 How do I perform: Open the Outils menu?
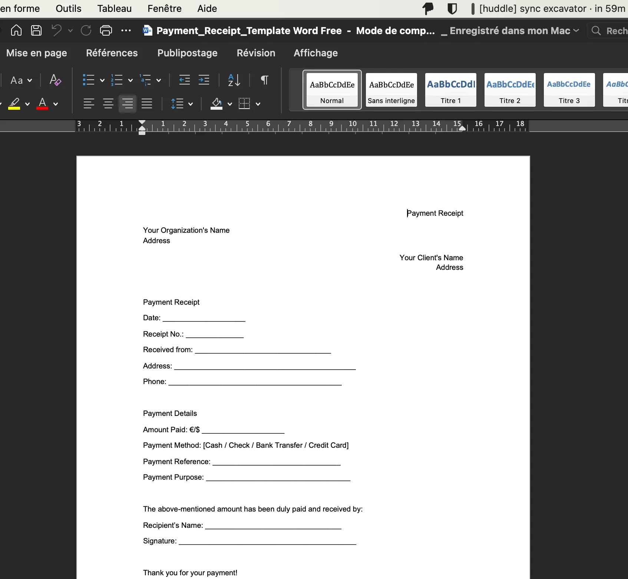pos(68,8)
